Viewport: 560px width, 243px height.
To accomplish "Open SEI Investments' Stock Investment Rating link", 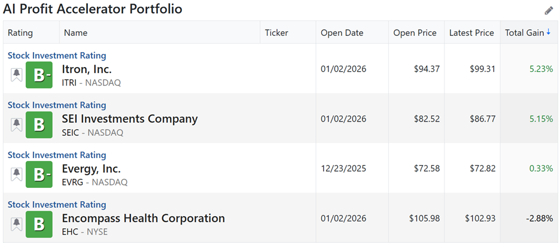I will pos(57,105).
